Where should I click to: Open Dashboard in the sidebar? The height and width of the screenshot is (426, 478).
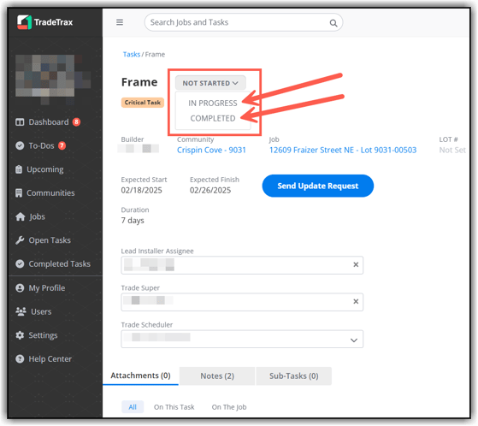49,122
